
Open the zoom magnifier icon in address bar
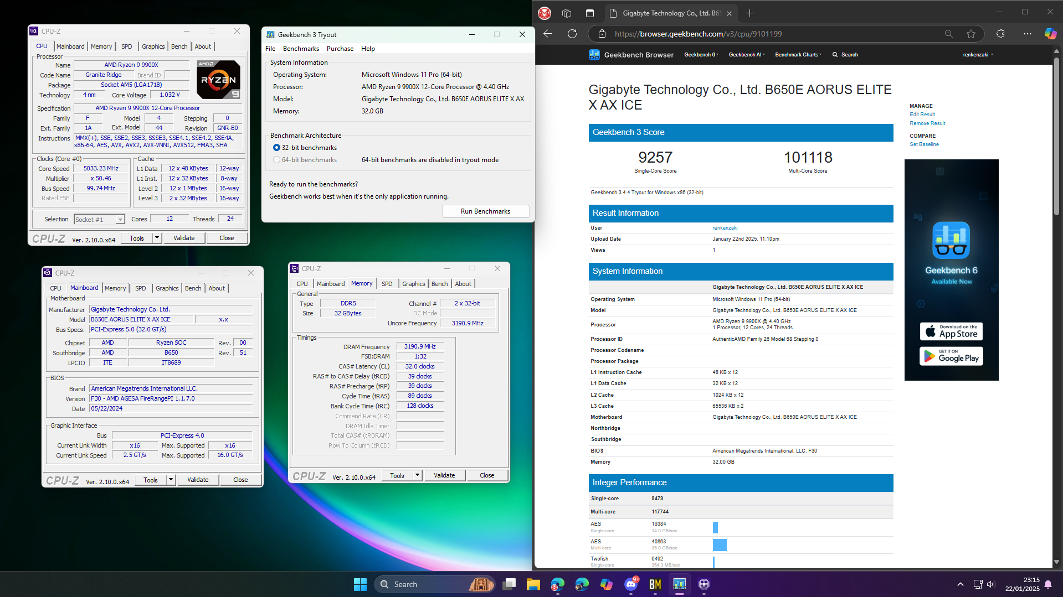(949, 34)
